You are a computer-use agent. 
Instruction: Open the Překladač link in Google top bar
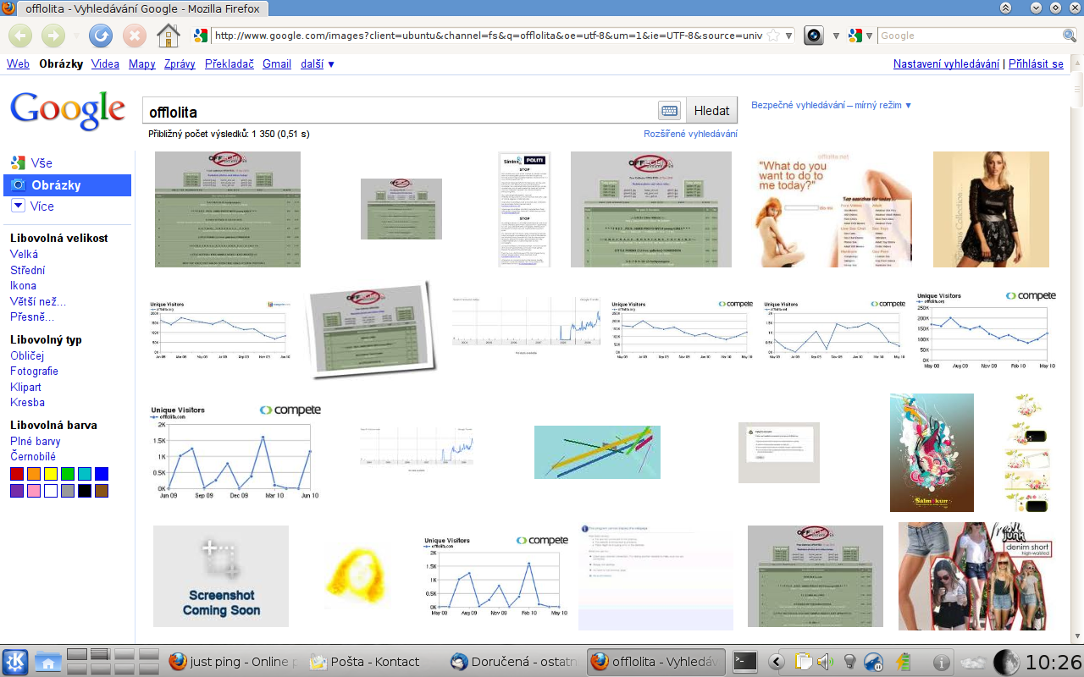click(230, 63)
